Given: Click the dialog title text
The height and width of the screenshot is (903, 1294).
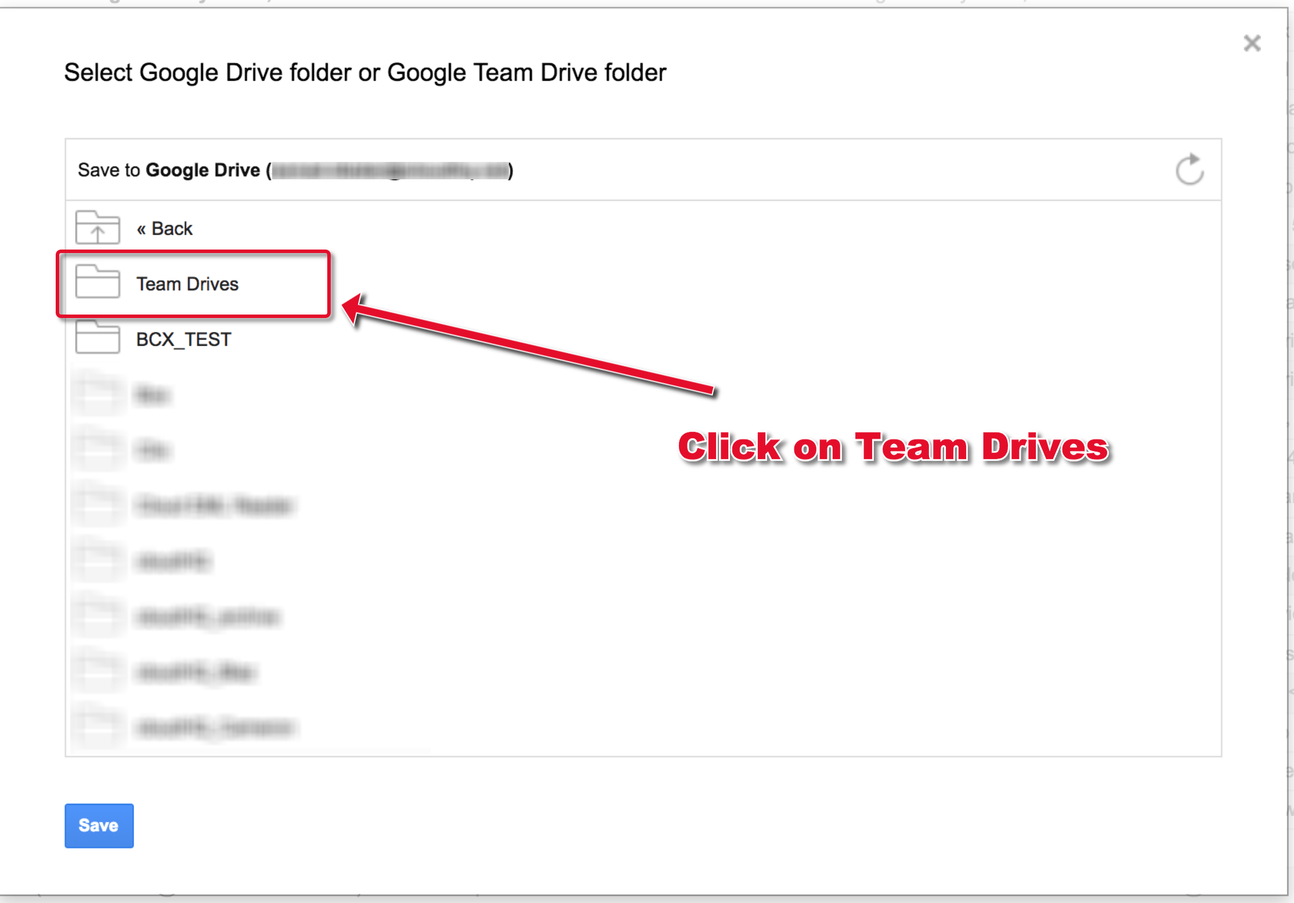Looking at the screenshot, I should [x=365, y=72].
